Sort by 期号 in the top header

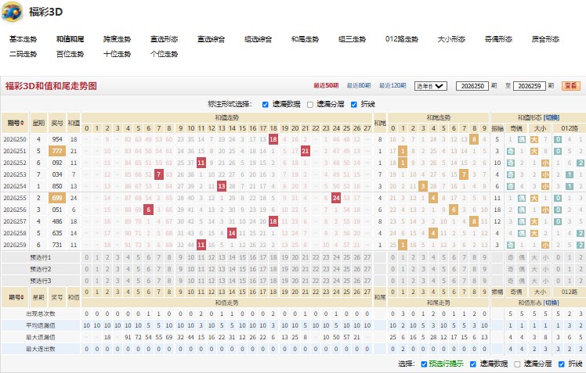point(16,123)
